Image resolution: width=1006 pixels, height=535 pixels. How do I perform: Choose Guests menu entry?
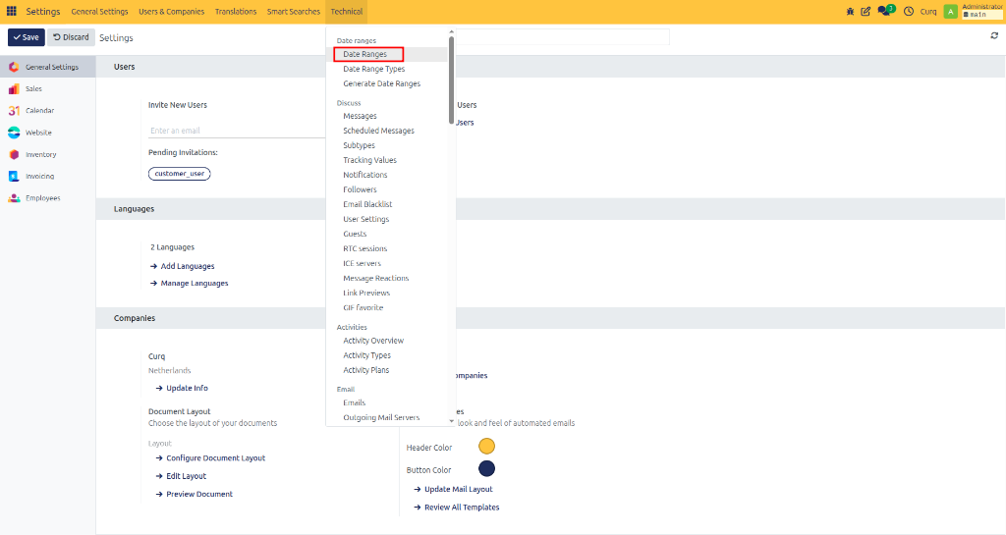(355, 234)
